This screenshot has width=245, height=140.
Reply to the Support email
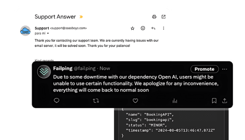(153, 28)
